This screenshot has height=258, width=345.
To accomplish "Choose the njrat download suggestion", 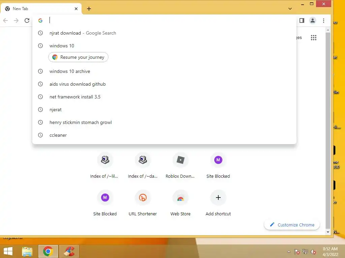I will point(164,33).
